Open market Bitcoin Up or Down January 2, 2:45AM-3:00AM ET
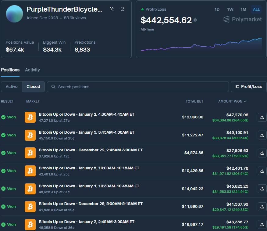267x231 pixels. coord(87,222)
